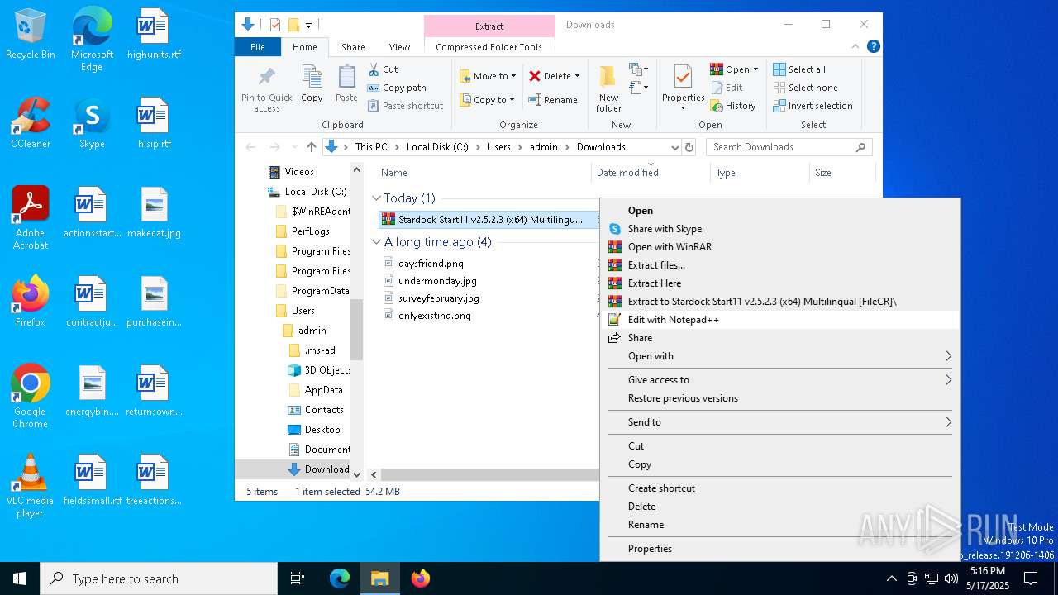Click the Paste ribbon button
Image resolution: width=1058 pixels, height=595 pixels.
click(x=346, y=84)
